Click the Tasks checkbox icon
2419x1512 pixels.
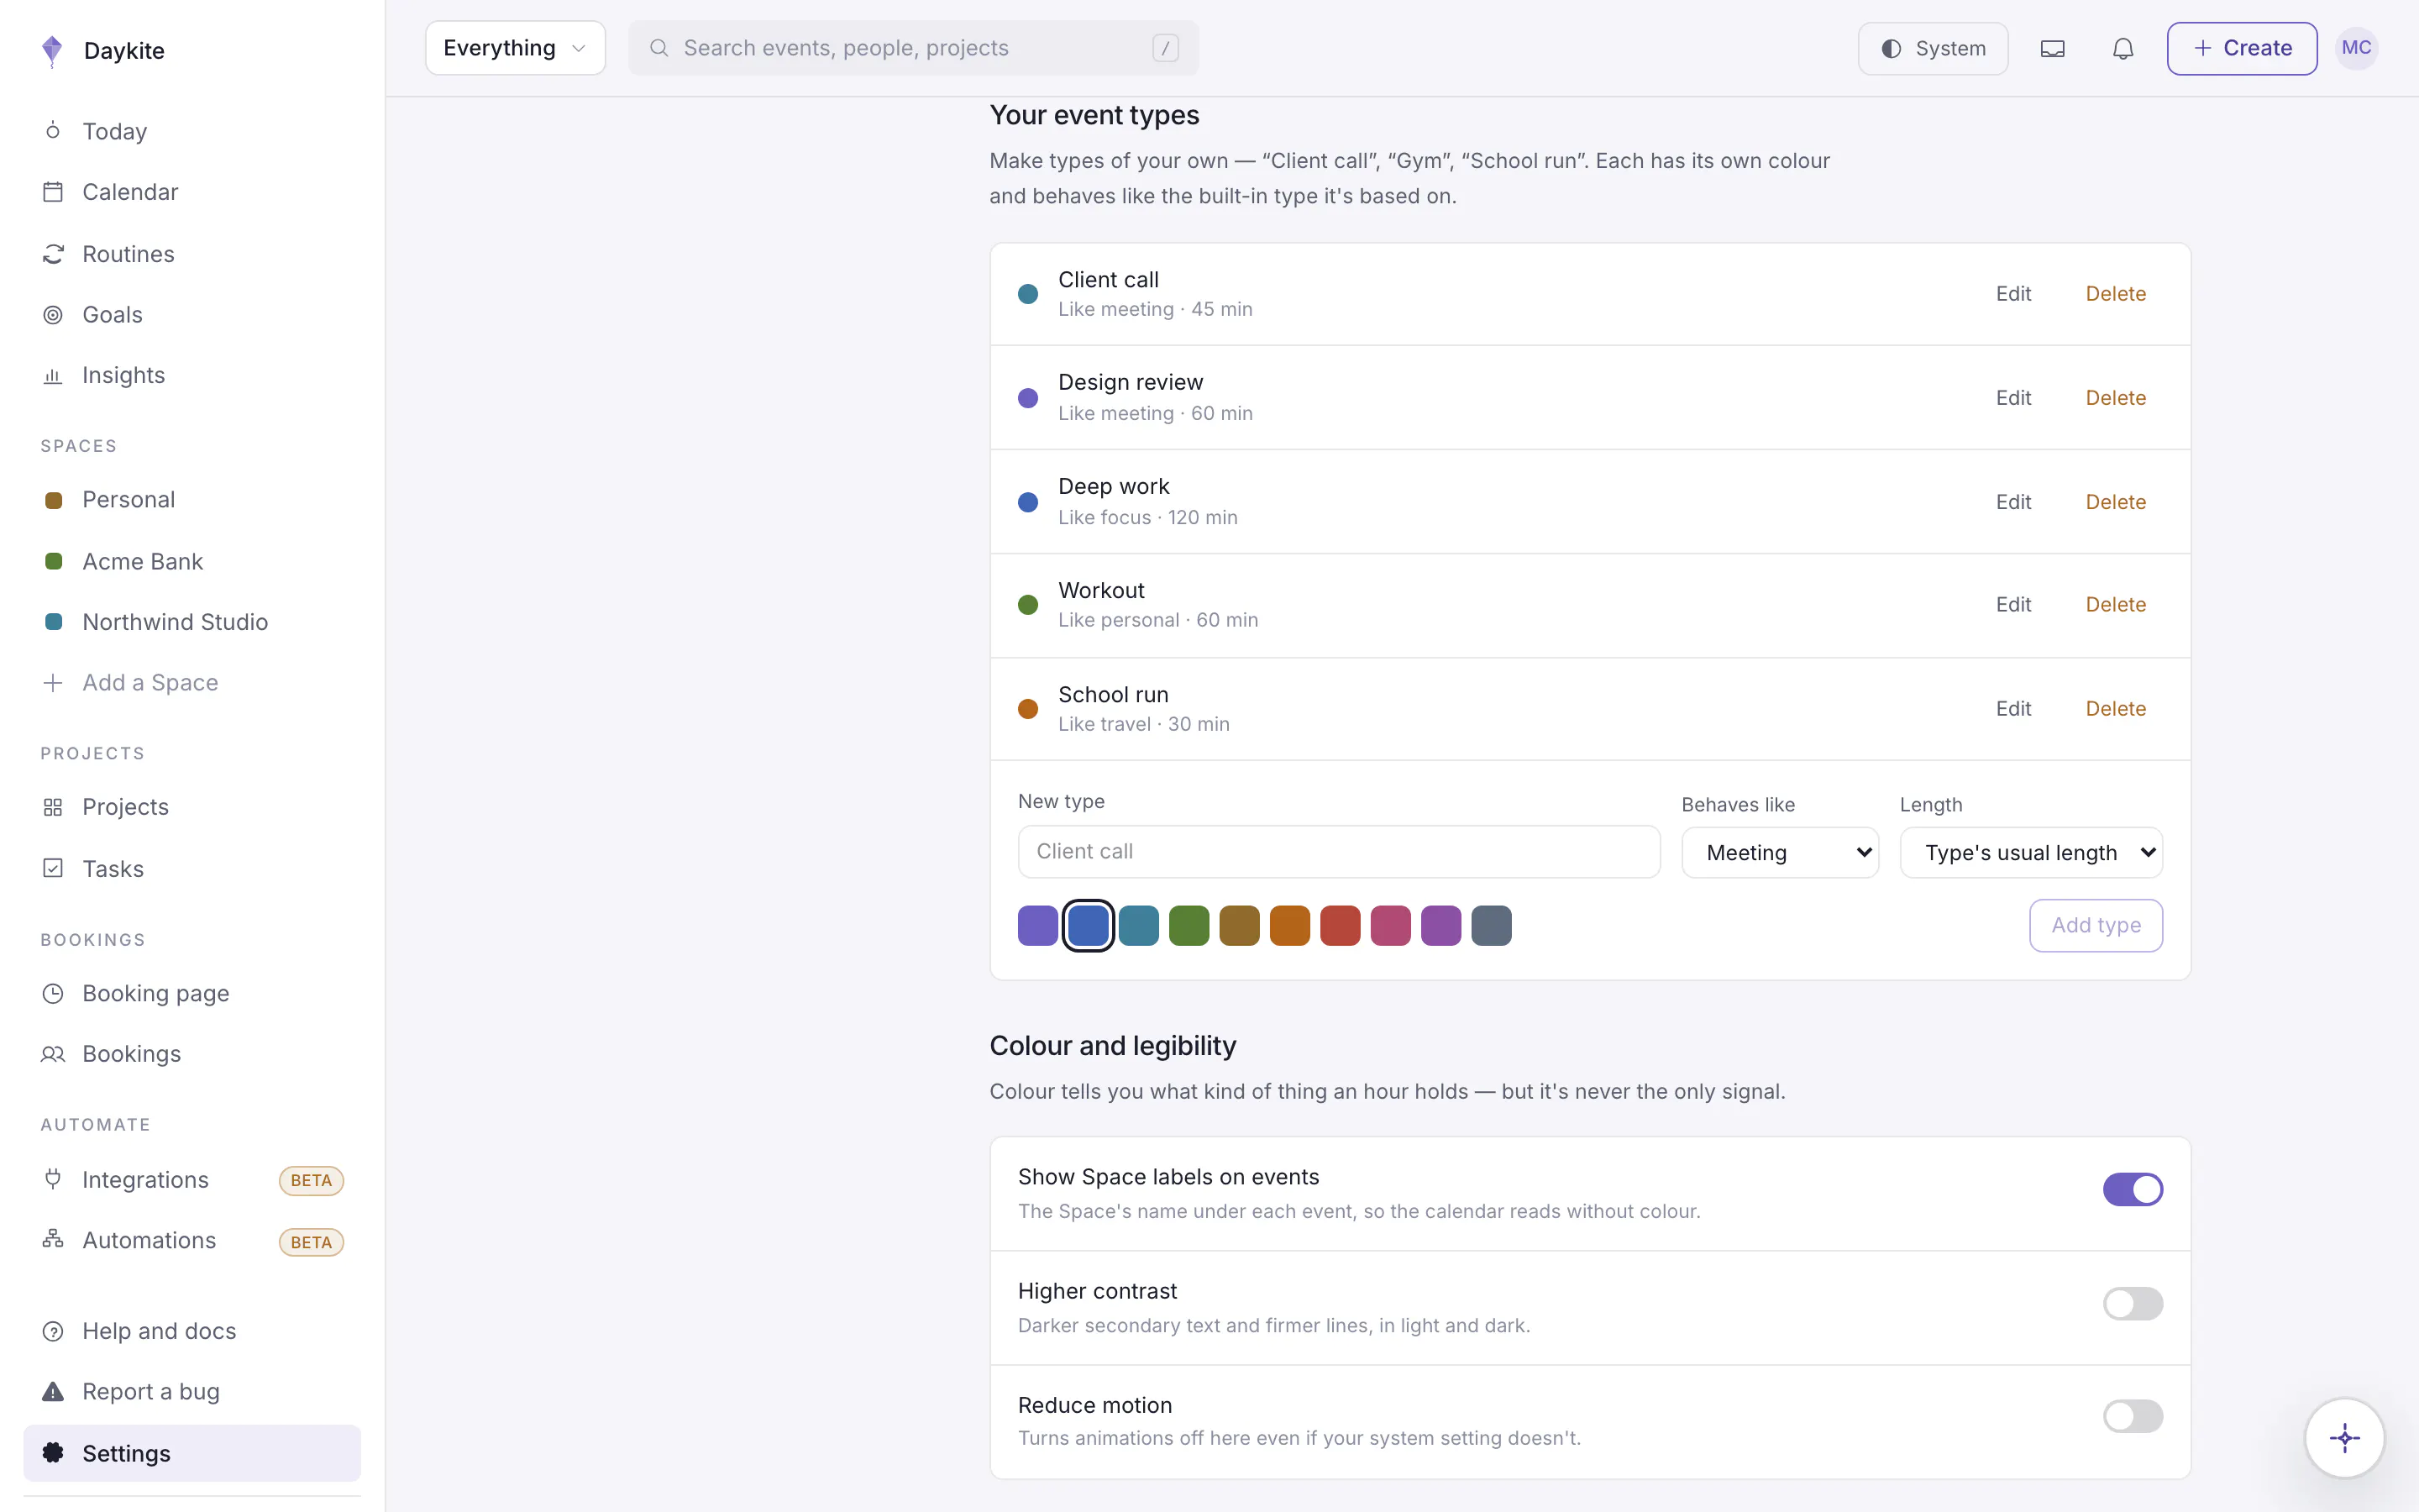[53, 868]
